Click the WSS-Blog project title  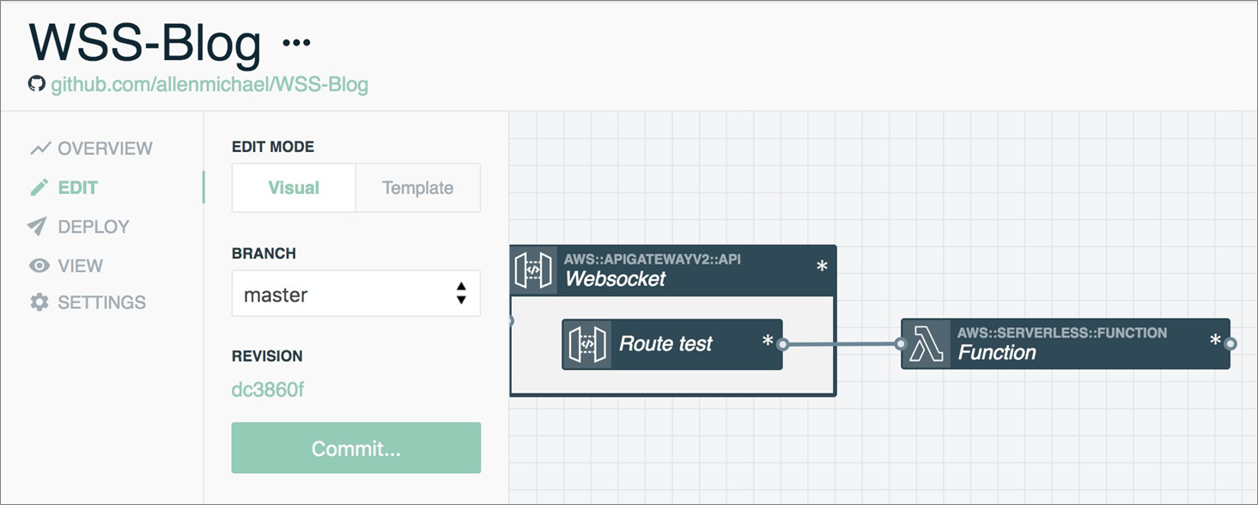[x=145, y=43]
